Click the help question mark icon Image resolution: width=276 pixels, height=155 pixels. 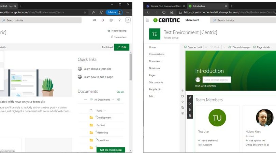(x=119, y=20)
